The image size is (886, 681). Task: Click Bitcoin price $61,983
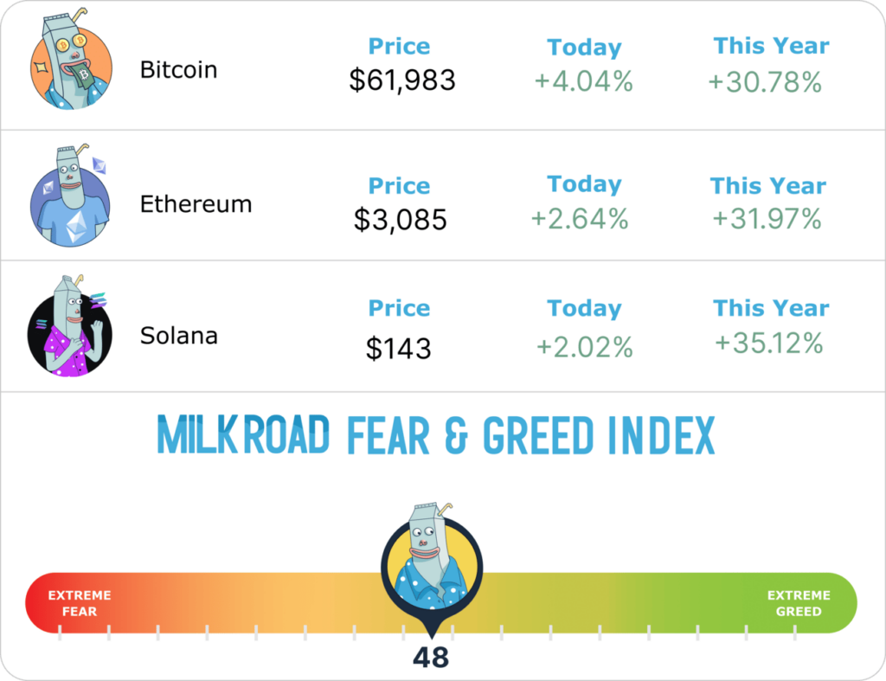[x=401, y=80]
